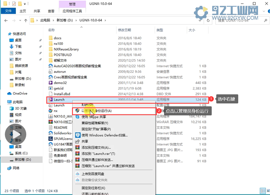This screenshot has width=270, height=195.
Task: Open the 应用程序工具 tab
Action: (x=72, y=11)
